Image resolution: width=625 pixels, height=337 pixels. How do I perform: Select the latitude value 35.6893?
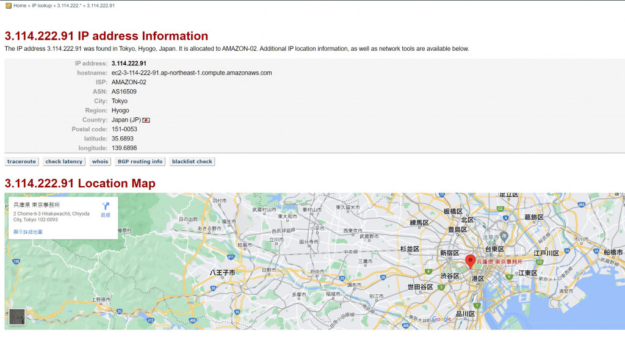[x=122, y=139]
